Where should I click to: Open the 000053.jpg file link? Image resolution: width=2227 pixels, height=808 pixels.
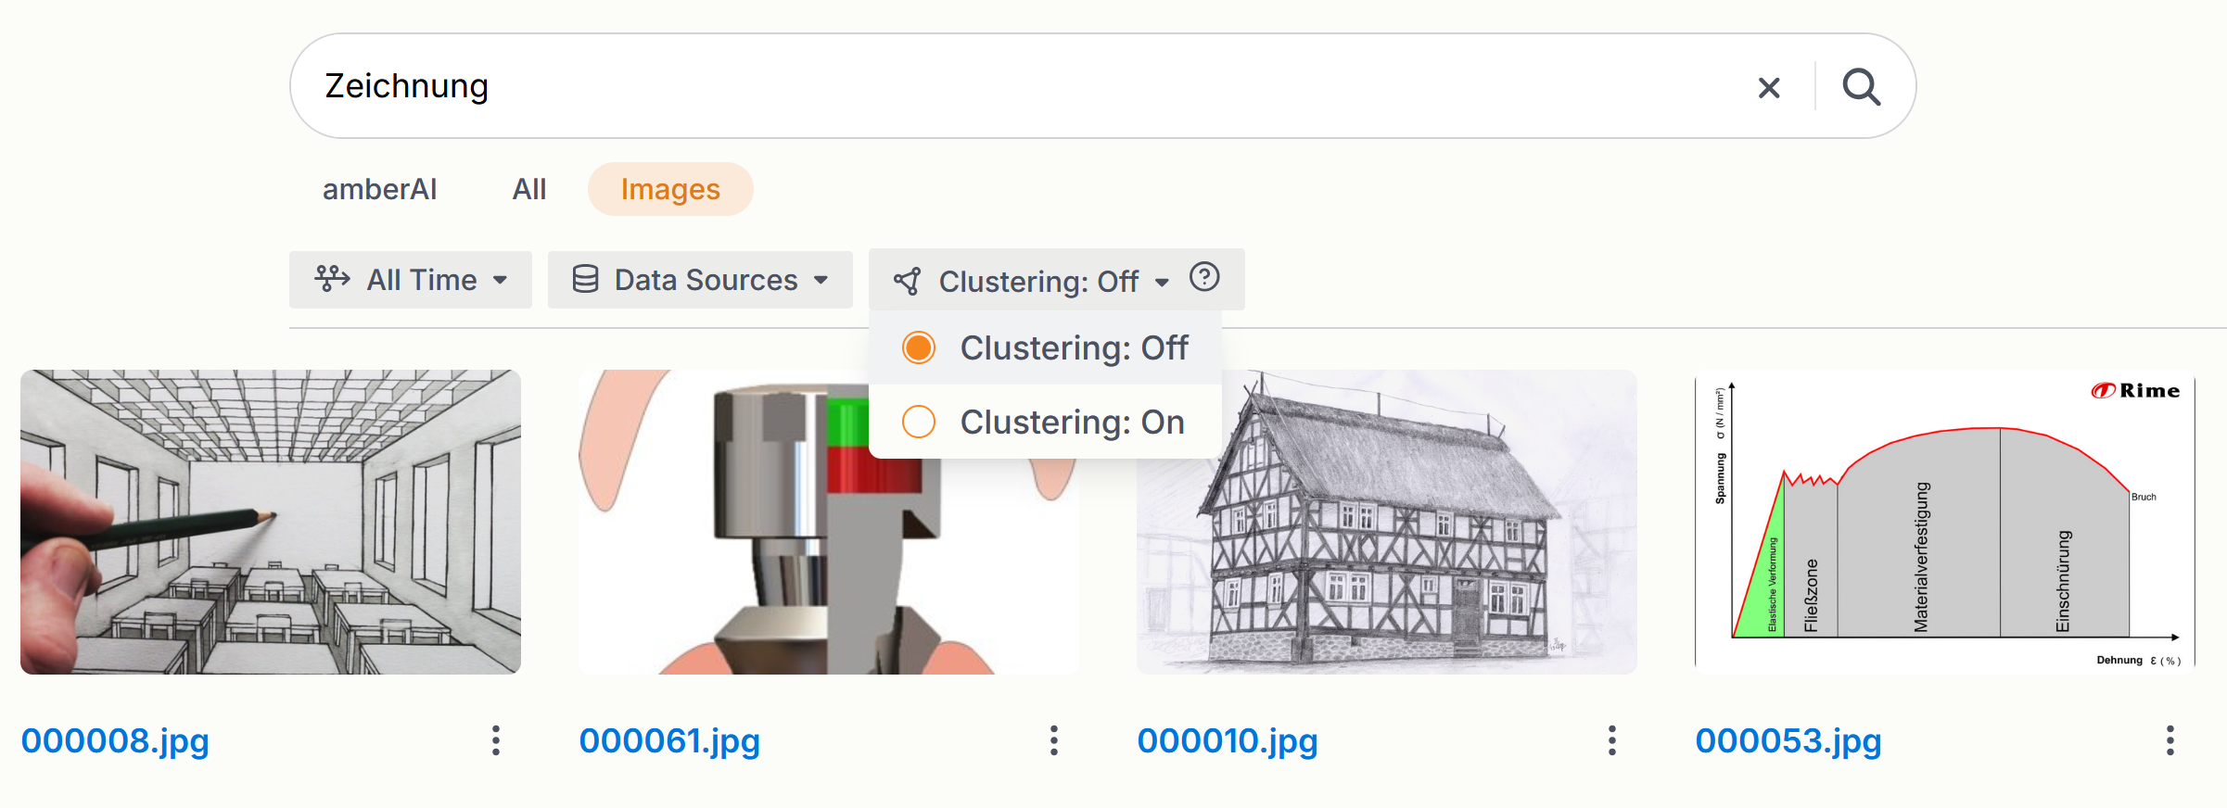pyautogui.click(x=1788, y=740)
